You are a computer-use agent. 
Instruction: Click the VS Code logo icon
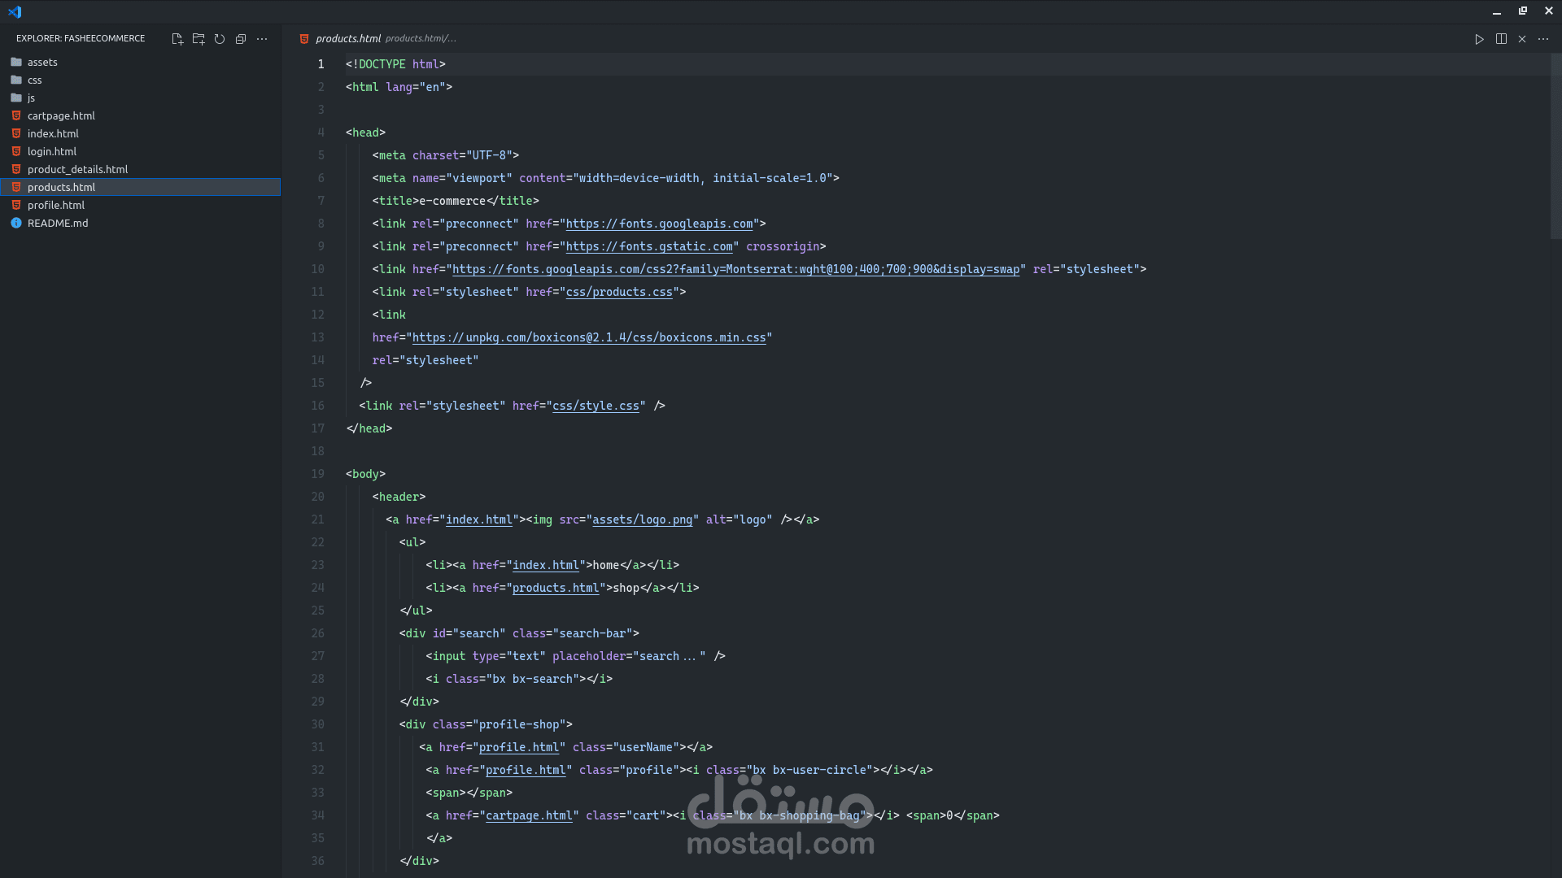[15, 12]
